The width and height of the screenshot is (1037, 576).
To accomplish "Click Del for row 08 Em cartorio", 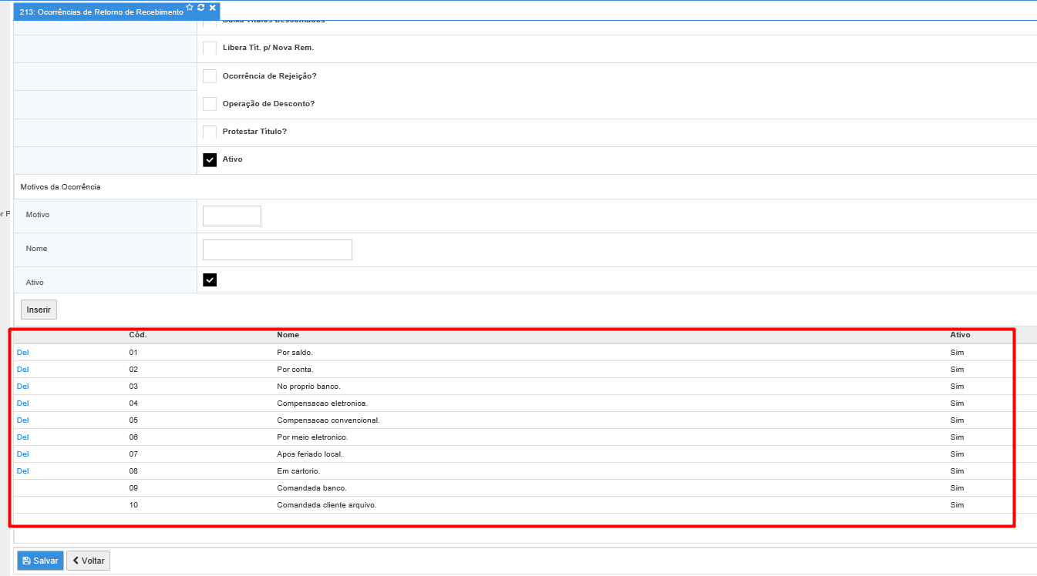I will 22,471.
